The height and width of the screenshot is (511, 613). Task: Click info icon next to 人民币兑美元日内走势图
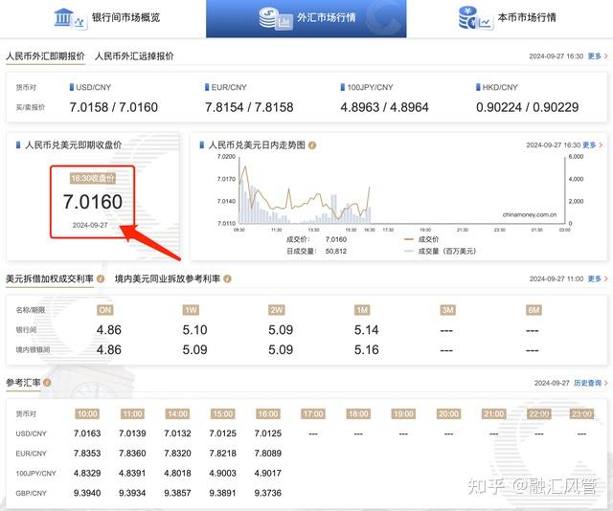pyautogui.click(x=312, y=145)
